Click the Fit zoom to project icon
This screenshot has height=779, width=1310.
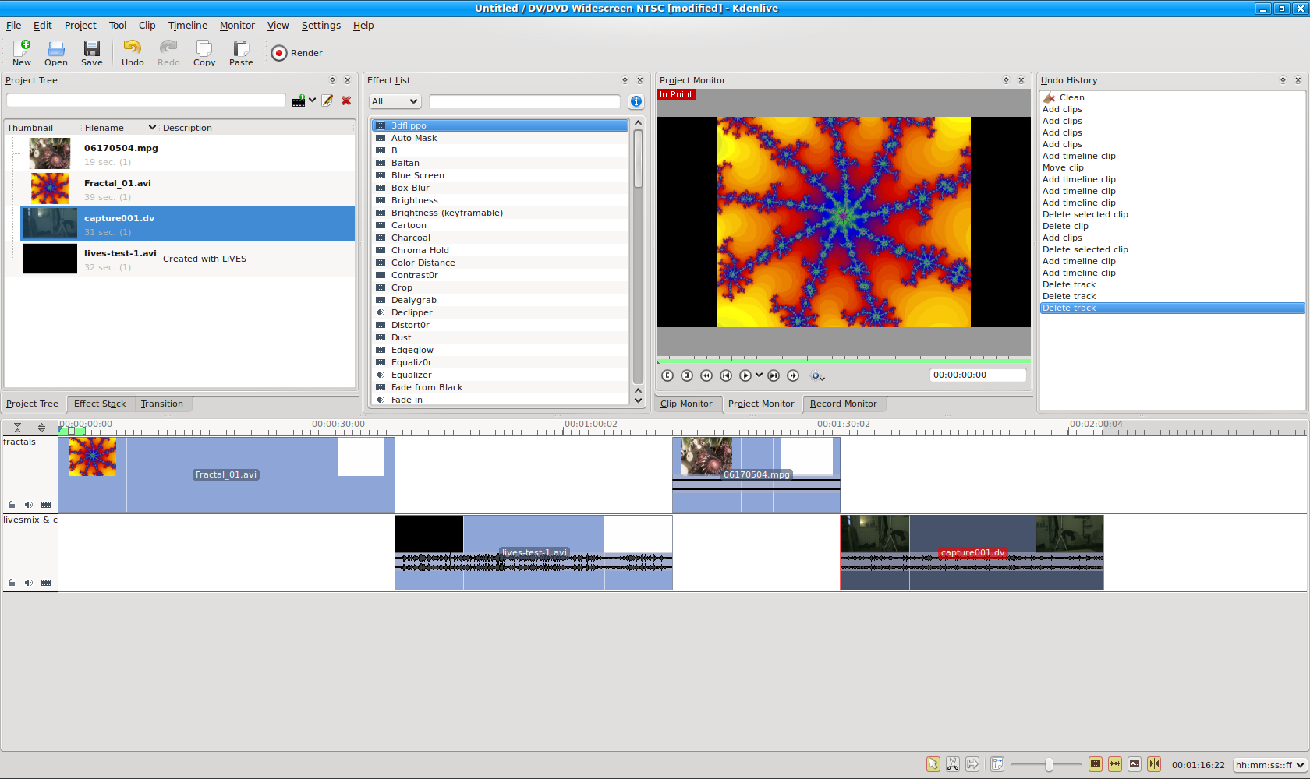point(997,764)
